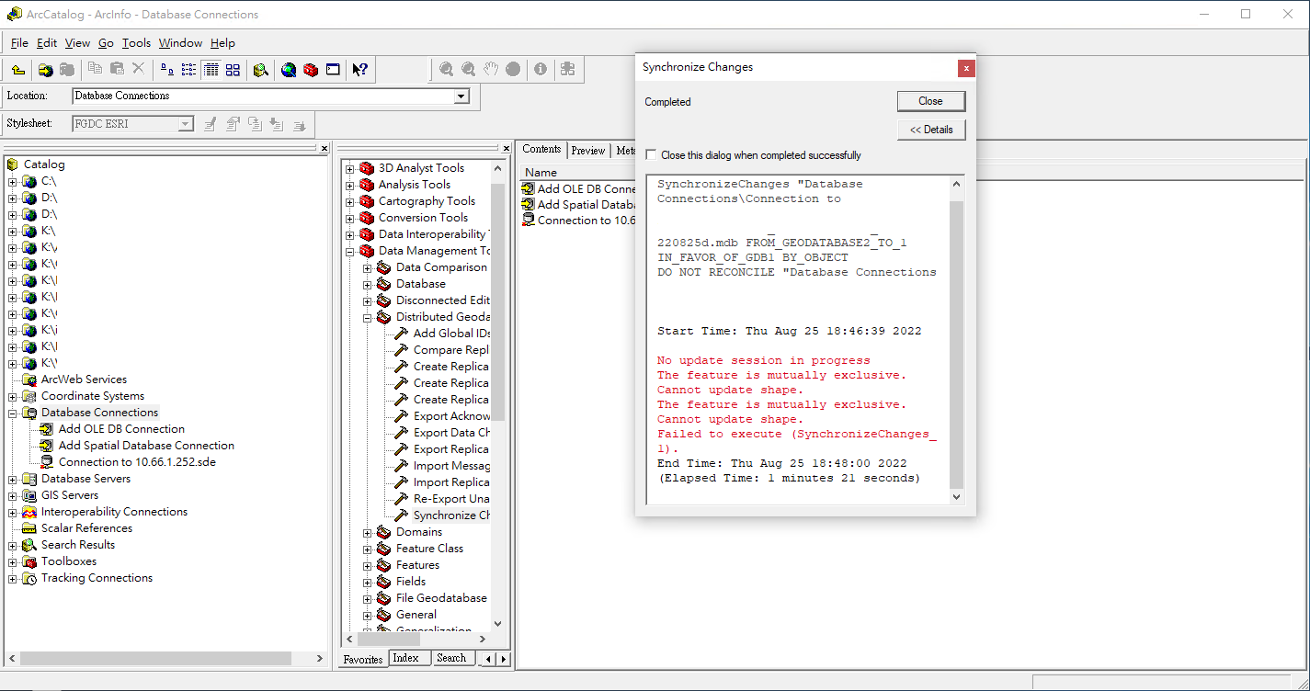
Task: Click the << Details button
Action: coord(930,130)
